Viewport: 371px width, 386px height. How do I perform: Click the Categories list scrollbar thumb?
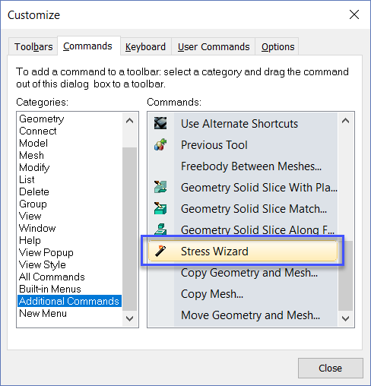click(129, 229)
